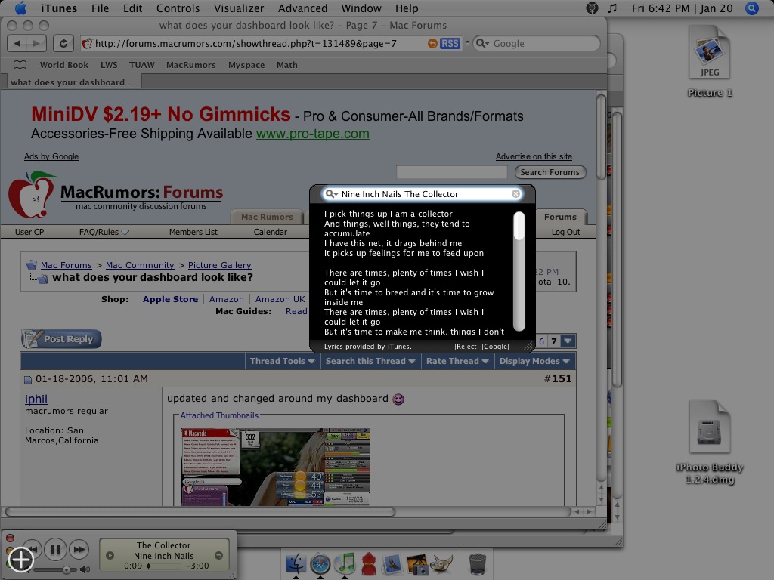Open GIMP from the Dock
Image resolution: width=774 pixels, height=580 pixels.
click(441, 563)
